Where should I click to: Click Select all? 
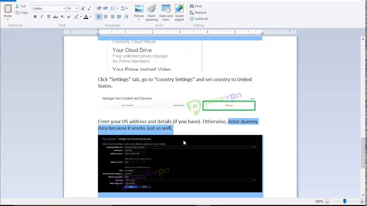tap(199, 19)
